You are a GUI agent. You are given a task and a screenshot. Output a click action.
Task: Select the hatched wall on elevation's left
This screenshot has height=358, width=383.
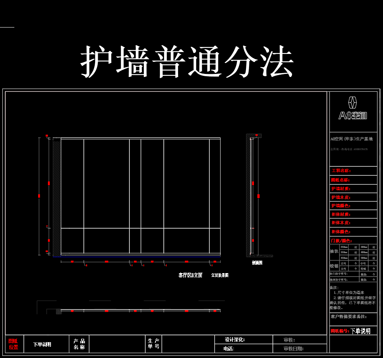pyautogui.click(x=57, y=196)
